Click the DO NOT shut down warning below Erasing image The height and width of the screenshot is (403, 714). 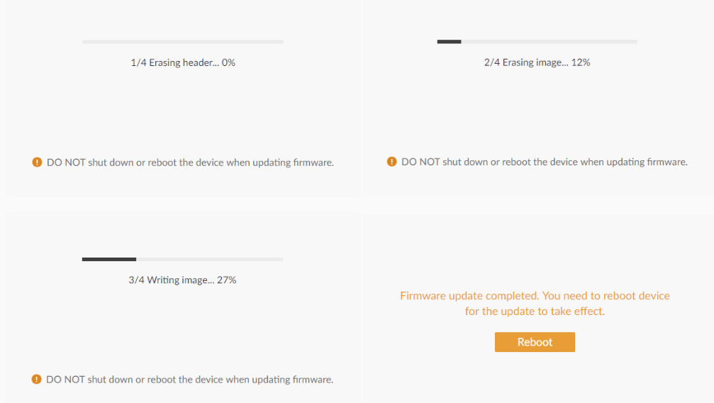click(x=544, y=162)
